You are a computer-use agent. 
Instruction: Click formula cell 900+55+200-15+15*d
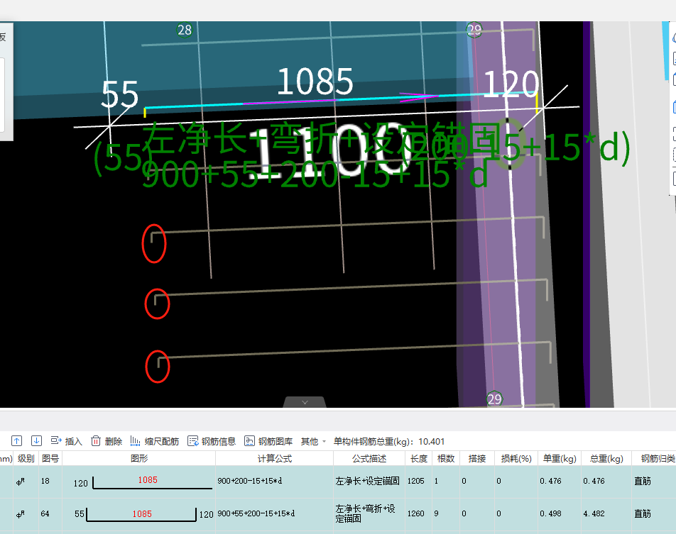point(274,513)
